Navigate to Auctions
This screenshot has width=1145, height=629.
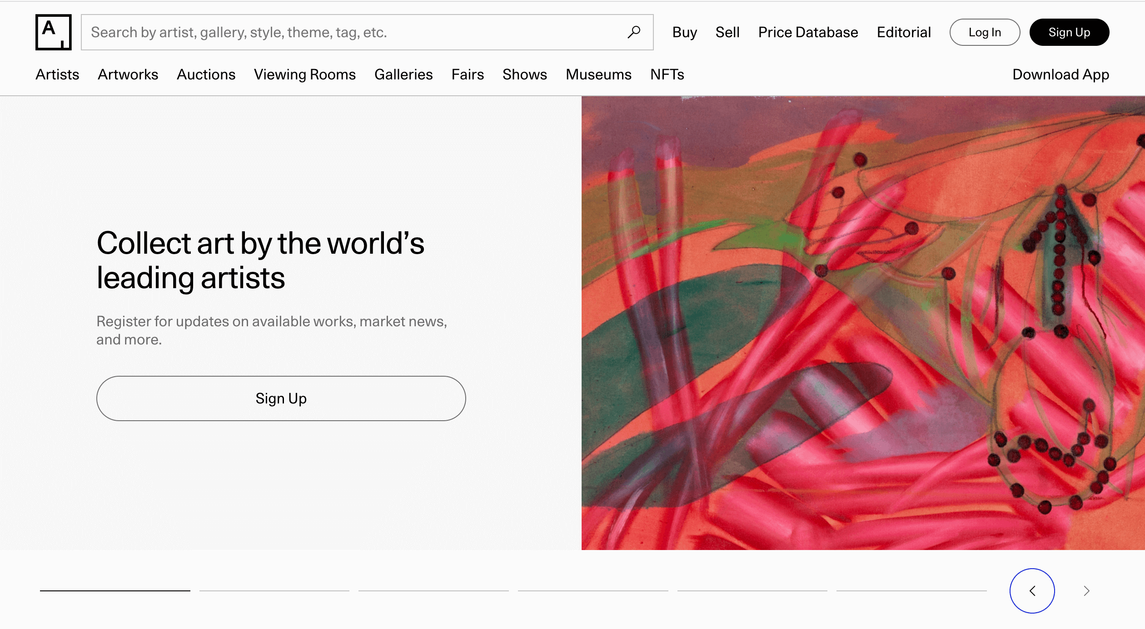(x=206, y=74)
